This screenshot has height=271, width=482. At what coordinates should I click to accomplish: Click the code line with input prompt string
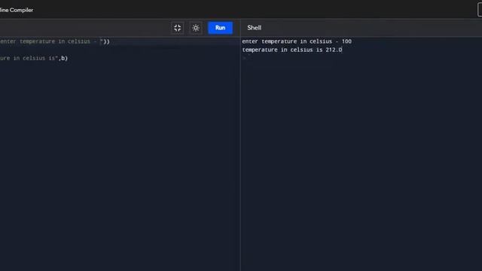(x=55, y=41)
